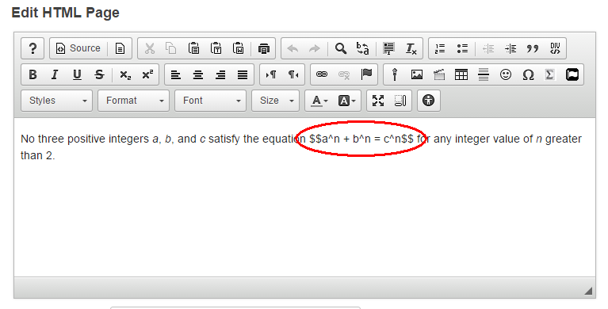Toggle underline formatting

tap(77, 74)
